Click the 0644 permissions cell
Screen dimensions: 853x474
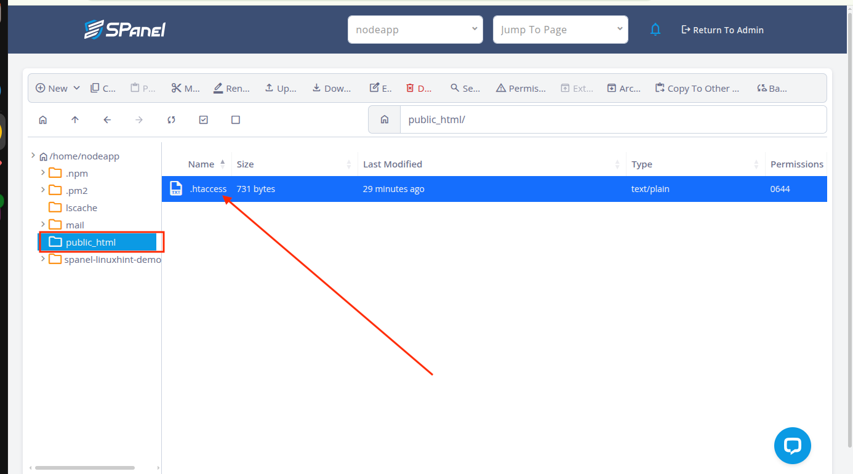[x=780, y=189]
